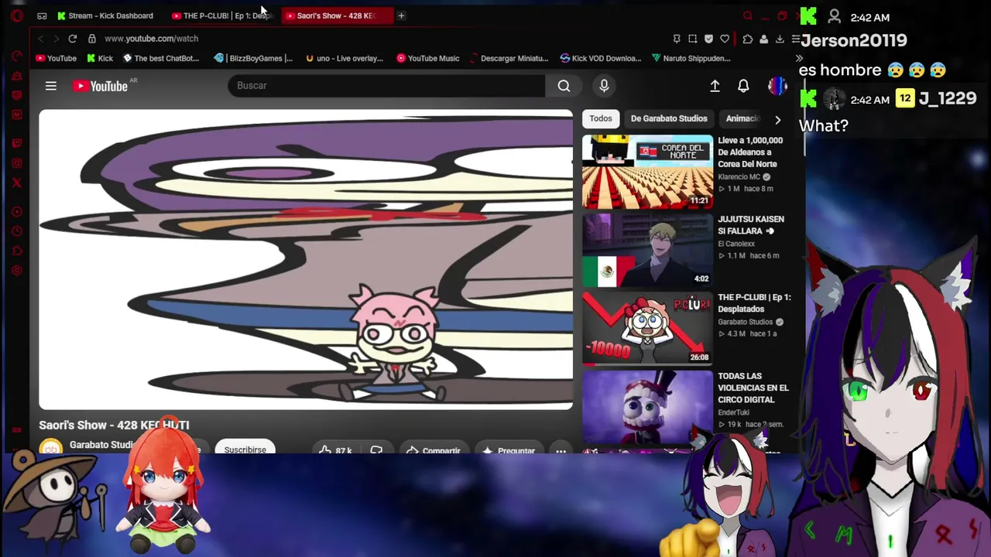The height and width of the screenshot is (557, 991).
Task: Select the Todos filter chip
Action: pyautogui.click(x=601, y=118)
